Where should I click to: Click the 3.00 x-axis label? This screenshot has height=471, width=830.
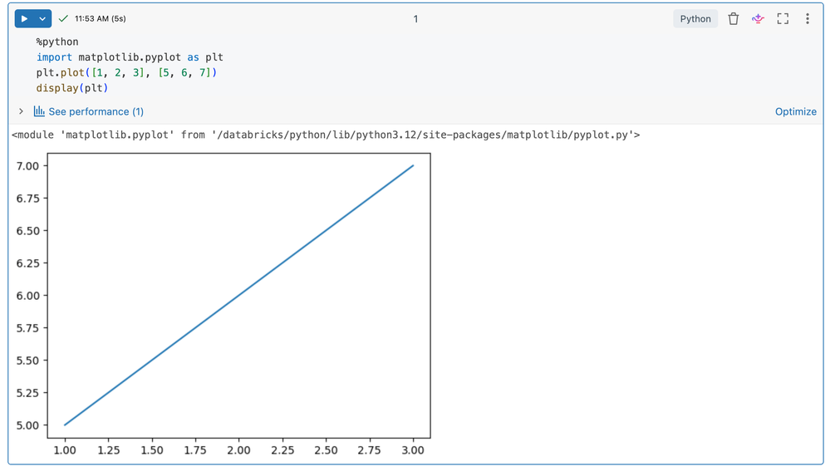[413, 450]
